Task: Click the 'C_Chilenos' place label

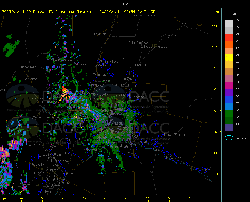Action: coord(29,79)
